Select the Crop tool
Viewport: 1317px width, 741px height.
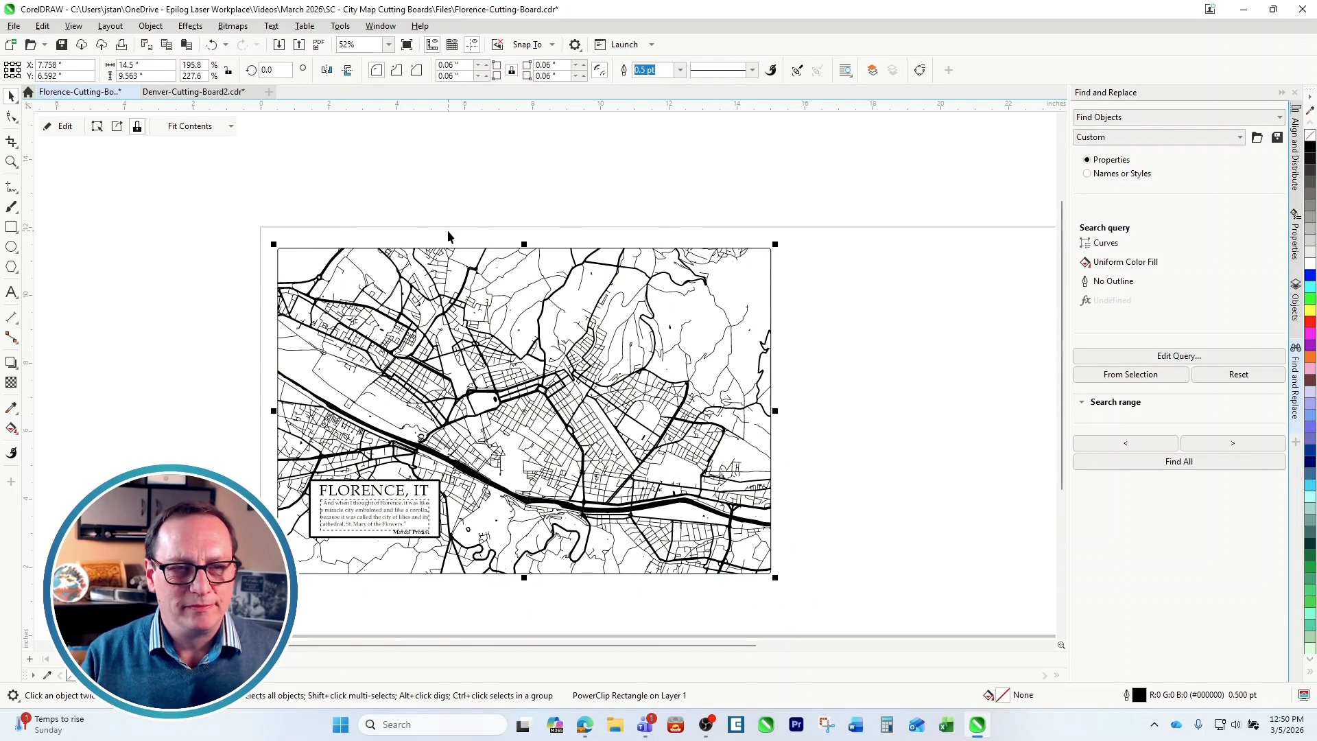[x=11, y=141]
